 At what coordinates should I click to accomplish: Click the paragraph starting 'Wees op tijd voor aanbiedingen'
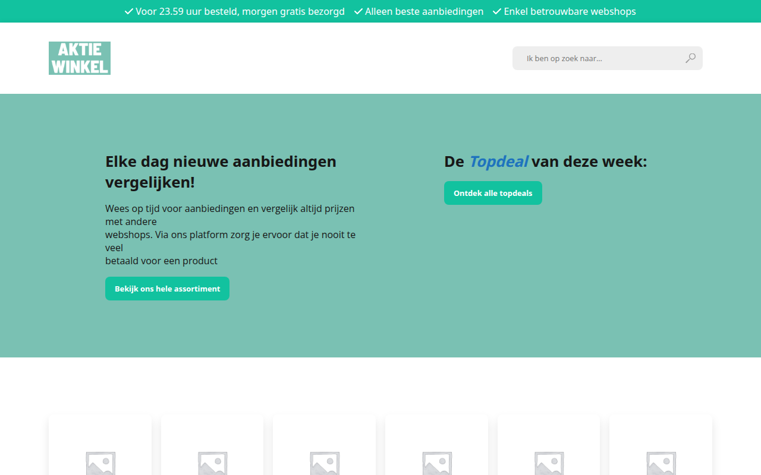point(231,235)
